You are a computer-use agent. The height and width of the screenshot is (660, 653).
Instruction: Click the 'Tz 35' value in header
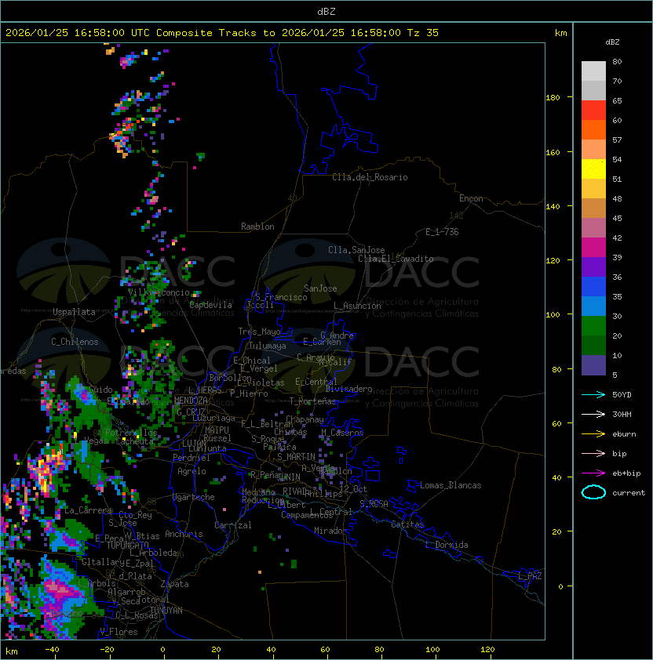tap(423, 33)
